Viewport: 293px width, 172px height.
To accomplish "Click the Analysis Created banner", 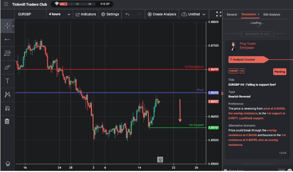I will 248,60.
